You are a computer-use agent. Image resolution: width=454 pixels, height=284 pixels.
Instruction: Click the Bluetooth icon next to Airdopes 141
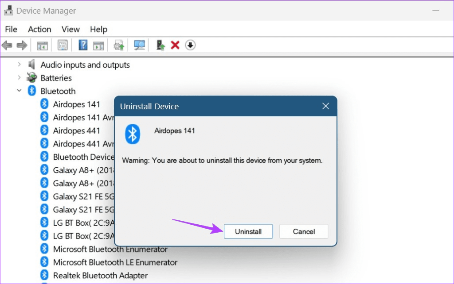coord(44,104)
